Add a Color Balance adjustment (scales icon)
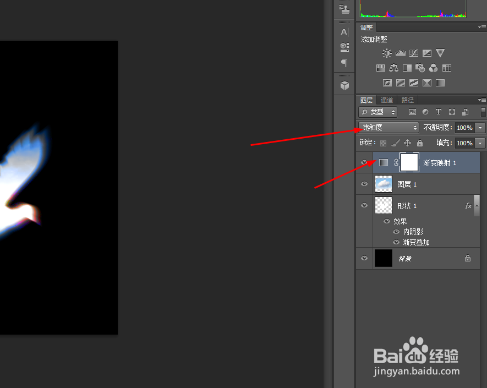Viewport: 487px width, 388px height. [x=394, y=68]
